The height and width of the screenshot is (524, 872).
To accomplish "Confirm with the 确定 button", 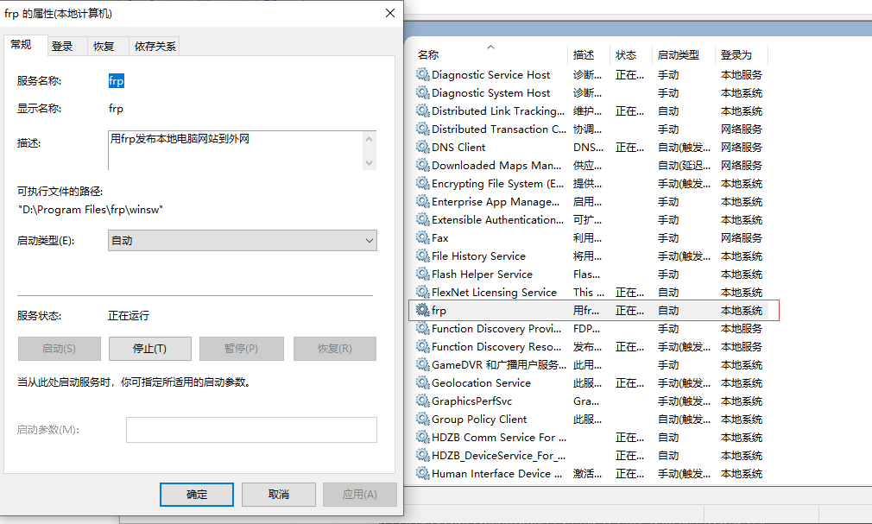I will point(197,495).
